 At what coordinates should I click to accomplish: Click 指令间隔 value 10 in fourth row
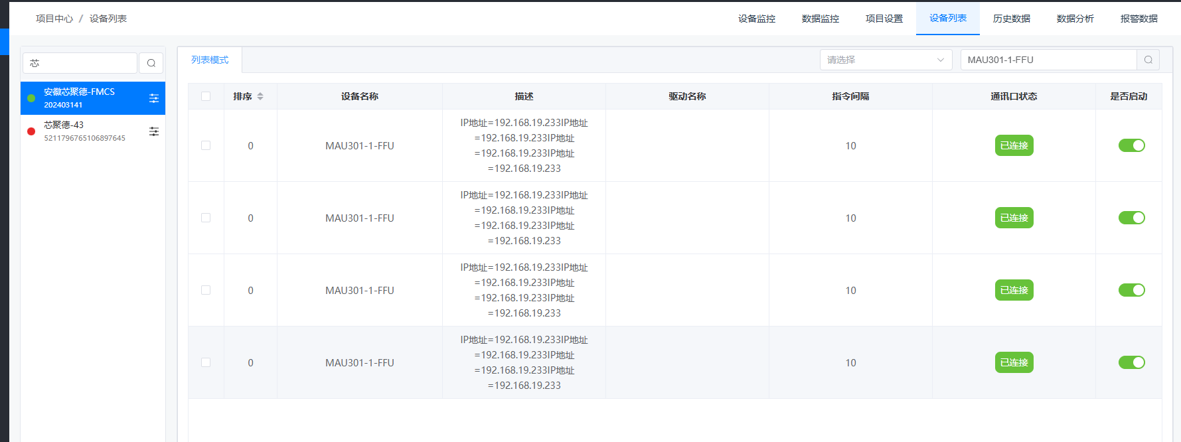(x=850, y=363)
